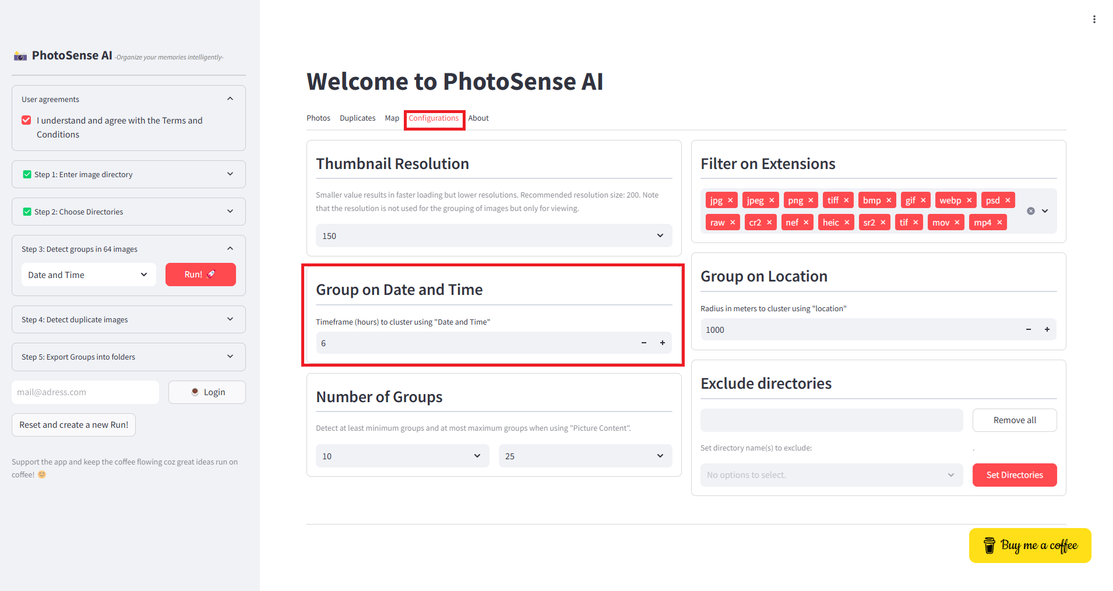This screenshot has height=591, width=1113.
Task: Clear all extension filters icon
Action: (1031, 211)
